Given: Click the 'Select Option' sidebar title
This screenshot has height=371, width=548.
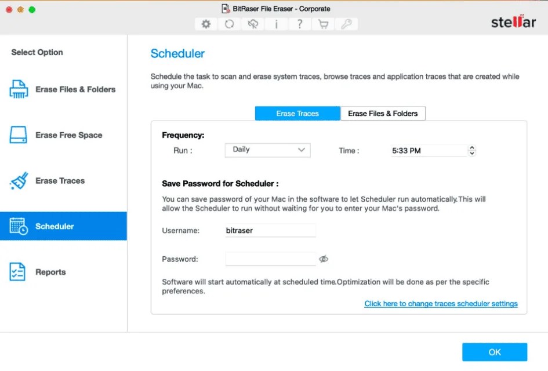Looking at the screenshot, I should coord(37,52).
